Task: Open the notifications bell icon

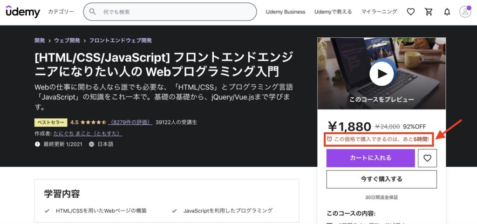Action: pyautogui.click(x=447, y=12)
